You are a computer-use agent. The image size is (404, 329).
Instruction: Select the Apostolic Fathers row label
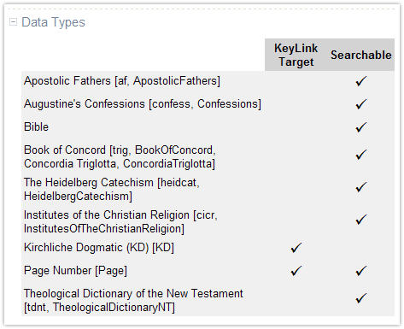point(122,81)
